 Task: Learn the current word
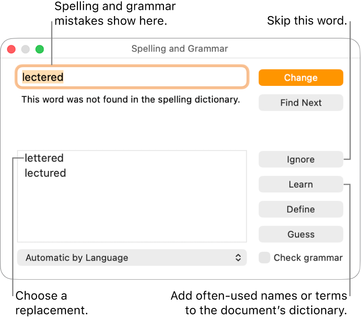click(x=301, y=184)
